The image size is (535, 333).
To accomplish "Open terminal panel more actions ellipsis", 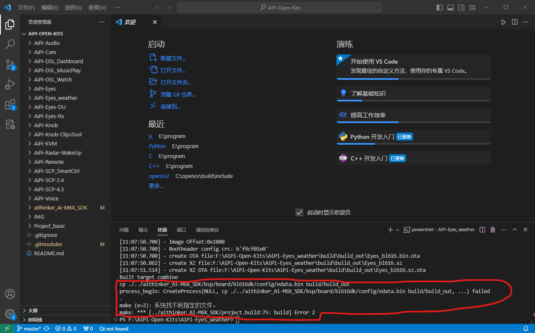I will pos(504,229).
